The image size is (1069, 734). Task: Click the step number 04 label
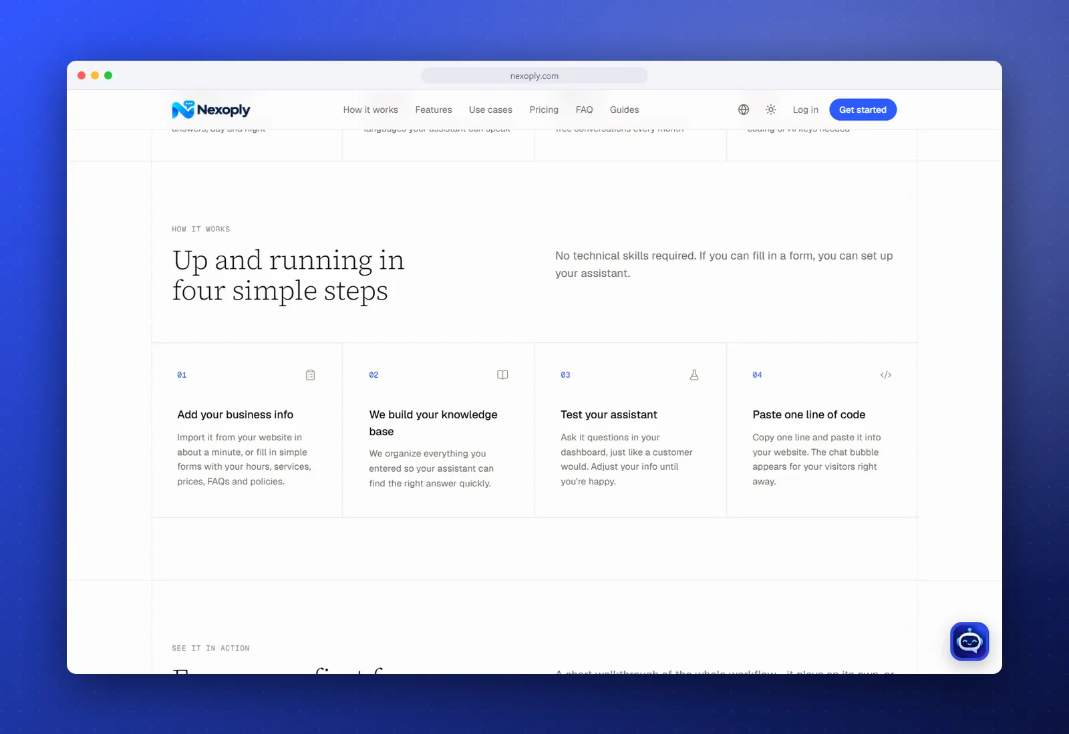[757, 375]
